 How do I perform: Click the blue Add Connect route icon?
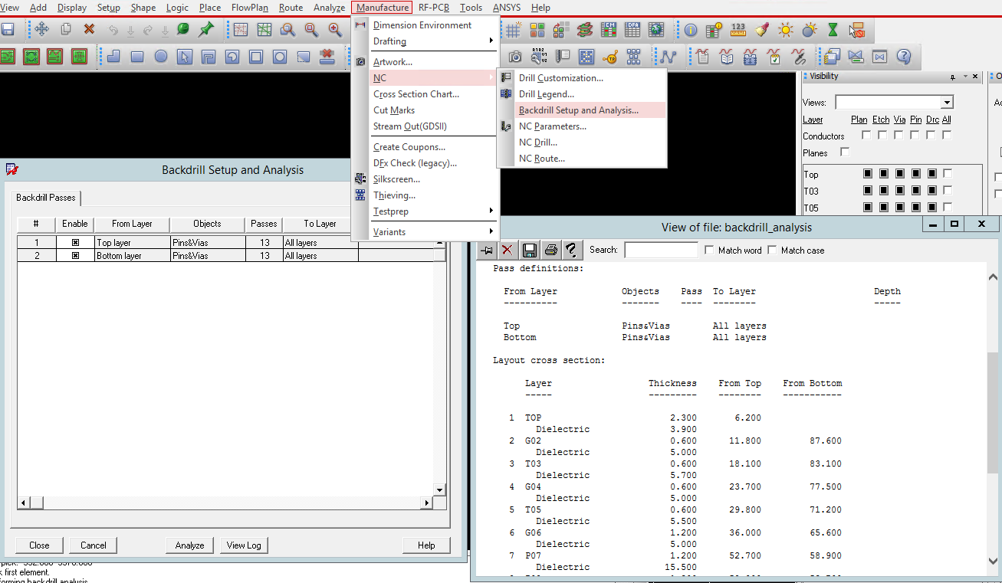[x=669, y=57]
